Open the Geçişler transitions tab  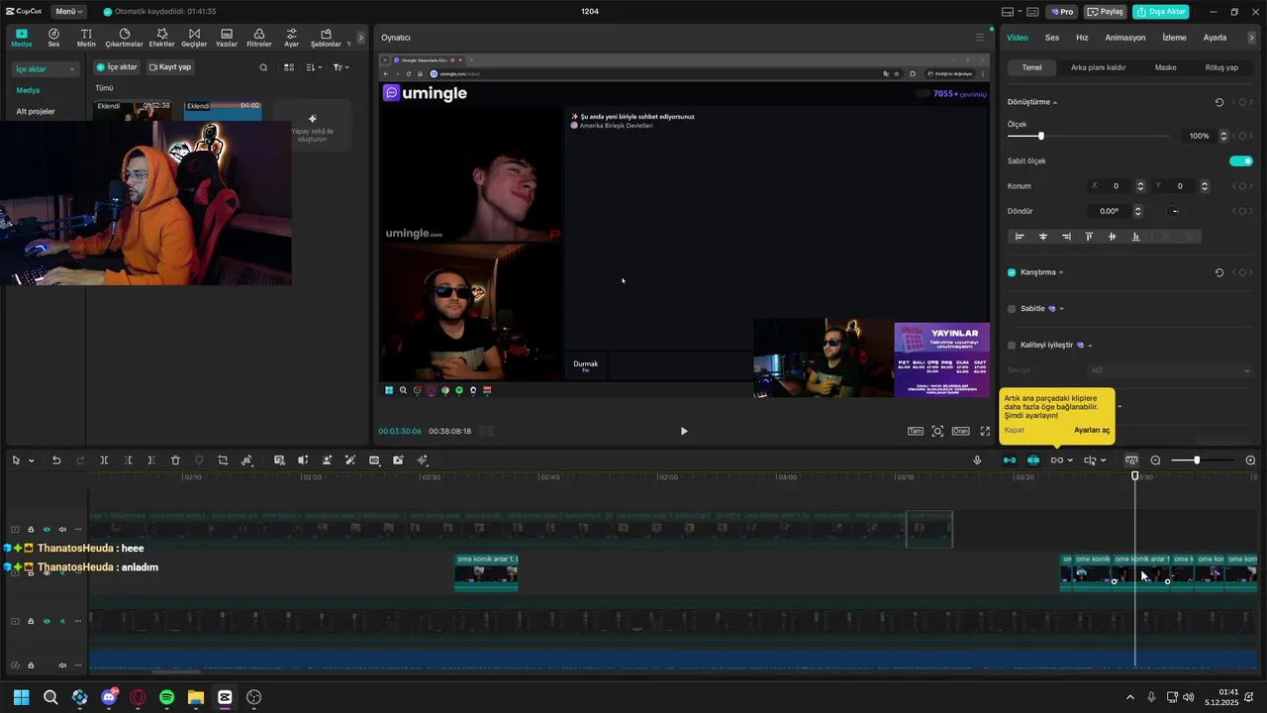[194, 38]
